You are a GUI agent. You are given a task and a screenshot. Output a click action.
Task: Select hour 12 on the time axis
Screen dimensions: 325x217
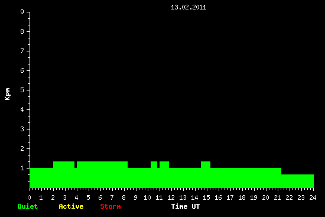click(x=171, y=197)
